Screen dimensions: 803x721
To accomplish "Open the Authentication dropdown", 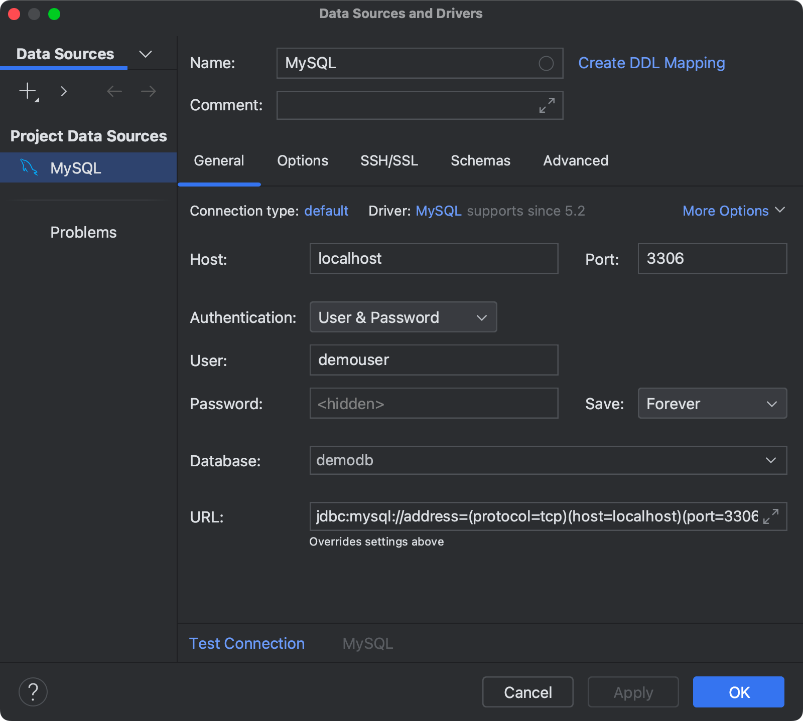I will (x=403, y=317).
